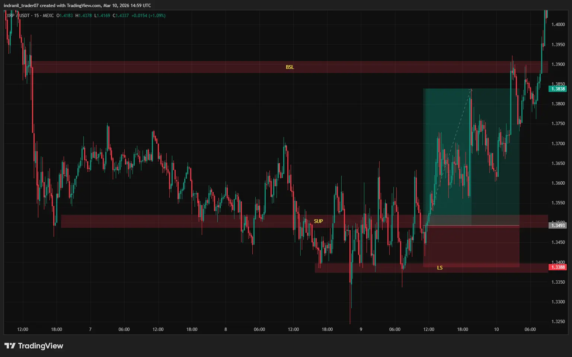Click the date 9 on time axis
572x357 pixels.
pyautogui.click(x=361, y=329)
